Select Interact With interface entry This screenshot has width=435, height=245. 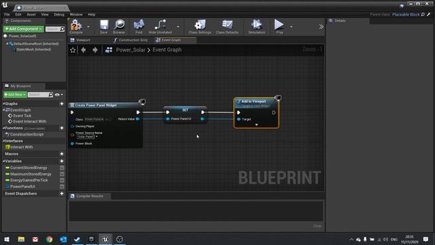click(x=21, y=147)
